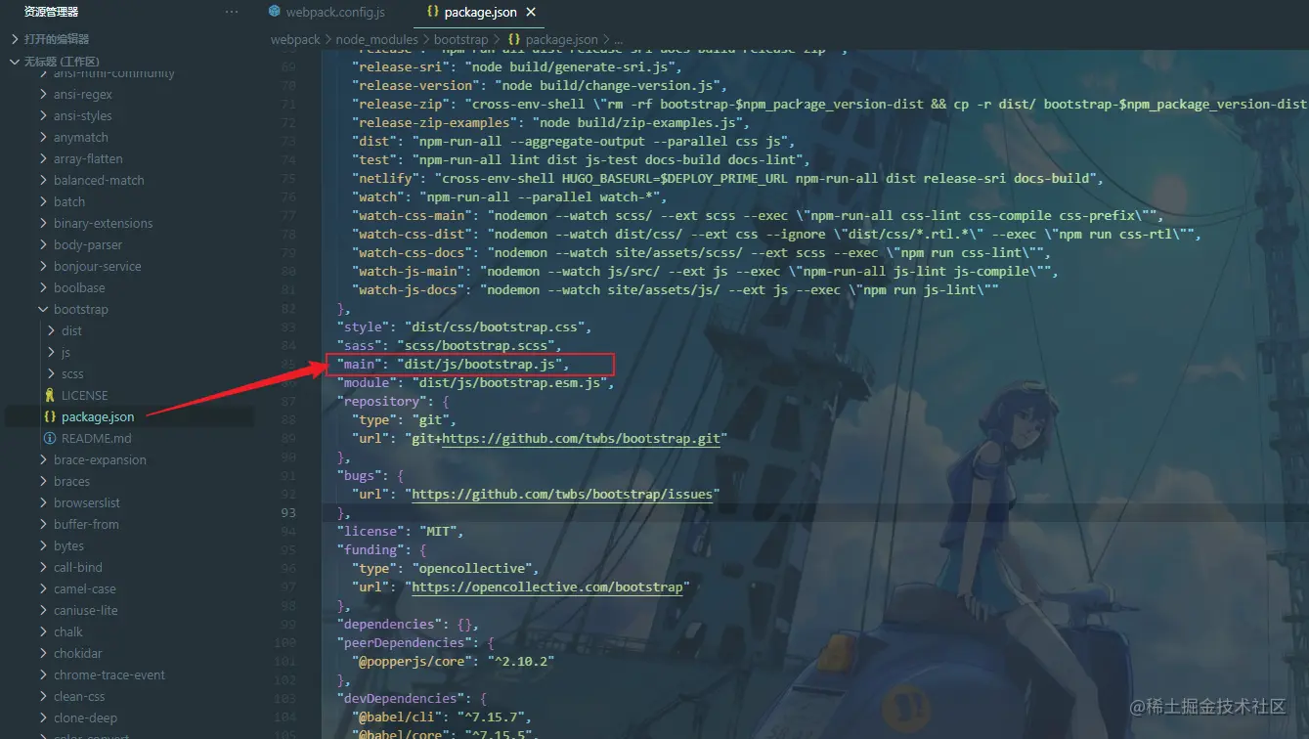The image size is (1309, 739).
Task: Open the LICENSE file
Action: pos(85,396)
